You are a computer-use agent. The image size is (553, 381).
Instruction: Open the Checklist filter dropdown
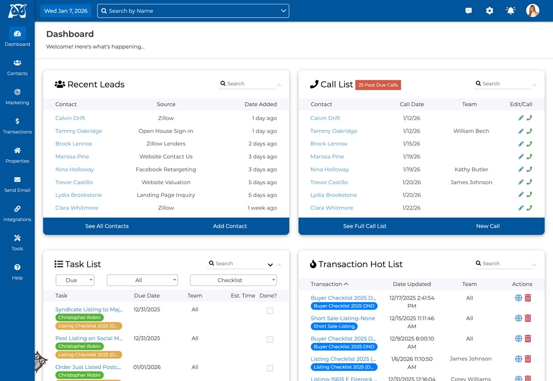pos(233,280)
